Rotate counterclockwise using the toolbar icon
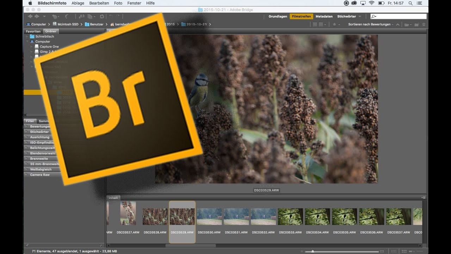 point(111,17)
